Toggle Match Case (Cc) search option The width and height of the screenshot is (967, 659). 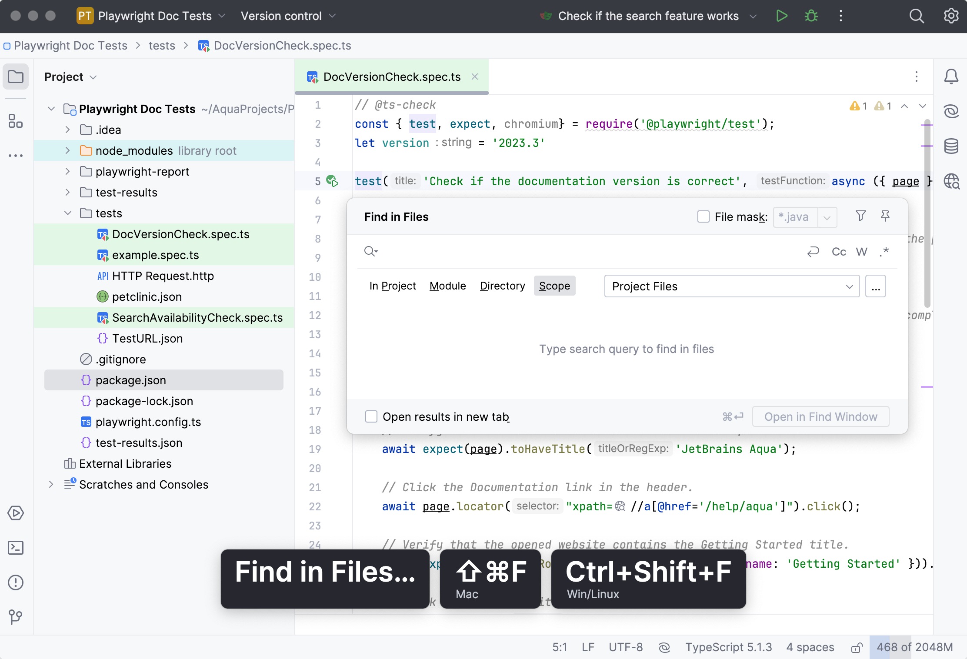point(839,252)
